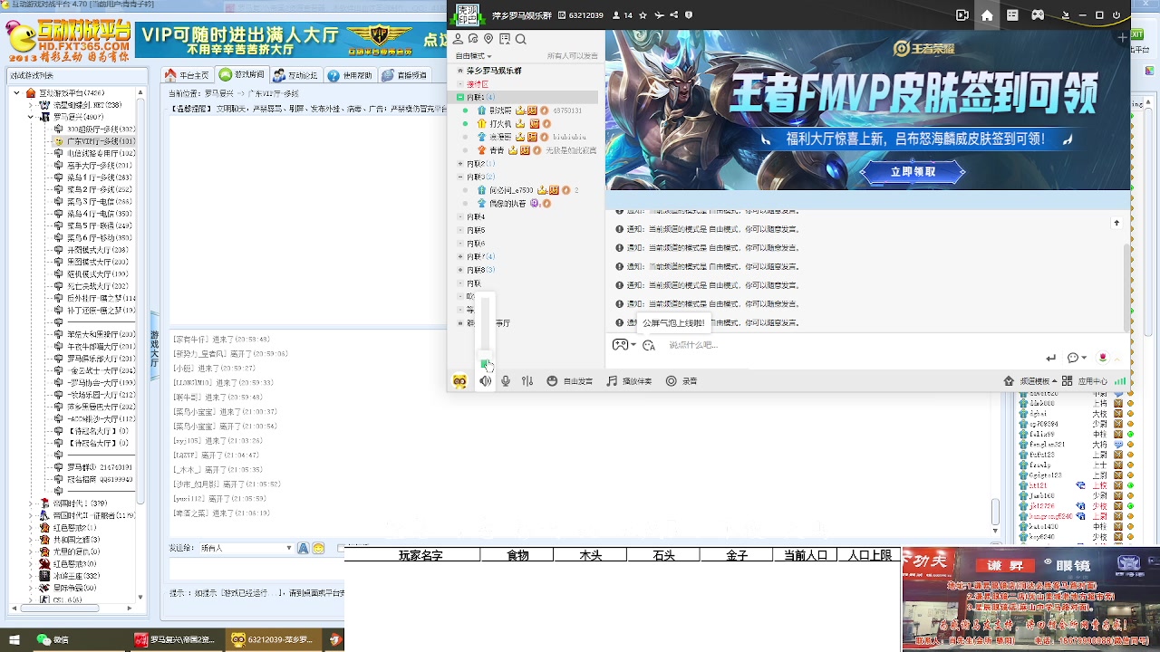
Task: Toggle the microphone icon in bottom bar
Action: coord(506,381)
